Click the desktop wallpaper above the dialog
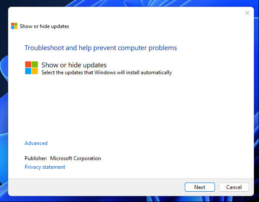259x202 pixels. tap(129, 3)
